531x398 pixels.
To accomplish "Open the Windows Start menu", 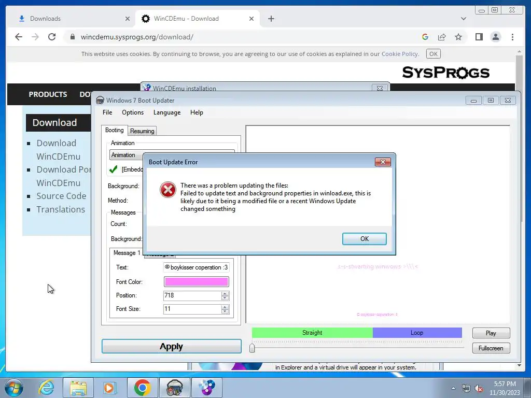I will [x=13, y=388].
